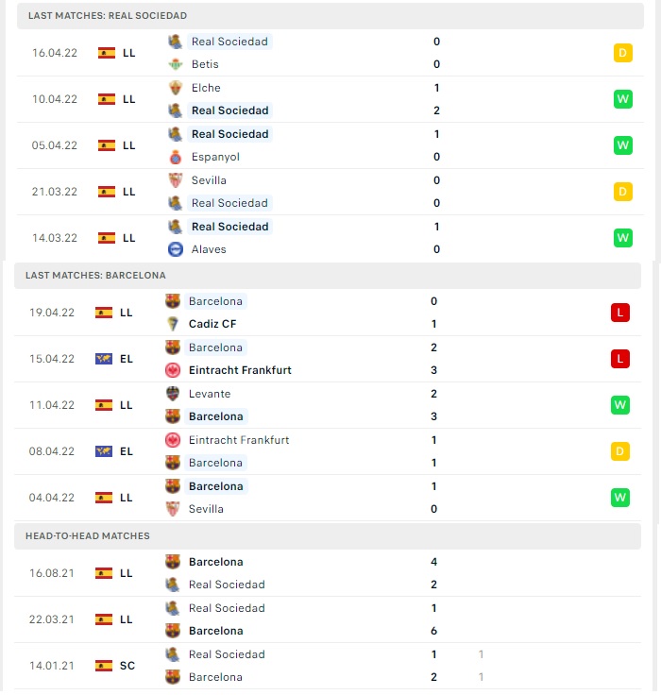Open the Espanyol team name link
This screenshot has width=661, height=695.
pos(215,157)
